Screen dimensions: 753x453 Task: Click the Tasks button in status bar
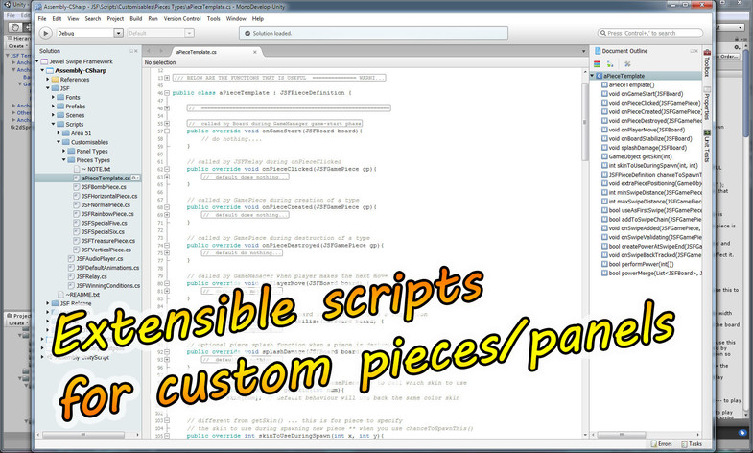(x=692, y=444)
